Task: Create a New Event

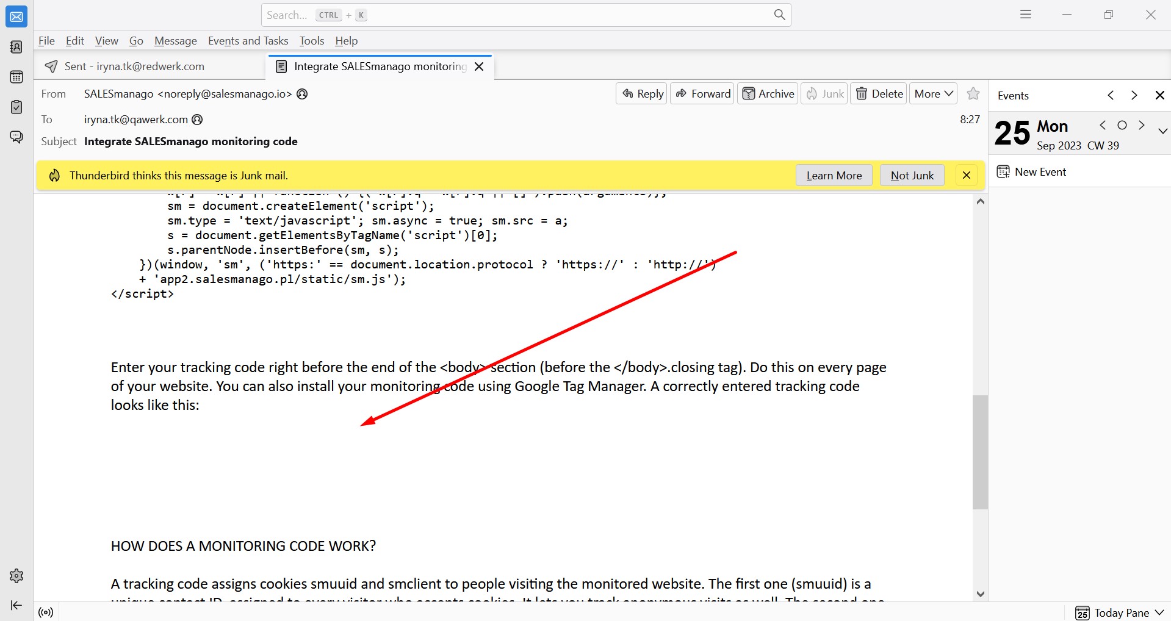Action: pyautogui.click(x=1031, y=172)
